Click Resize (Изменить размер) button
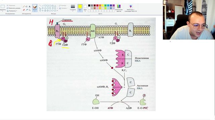The width and height of the screenshot is (215, 120). 13,8
